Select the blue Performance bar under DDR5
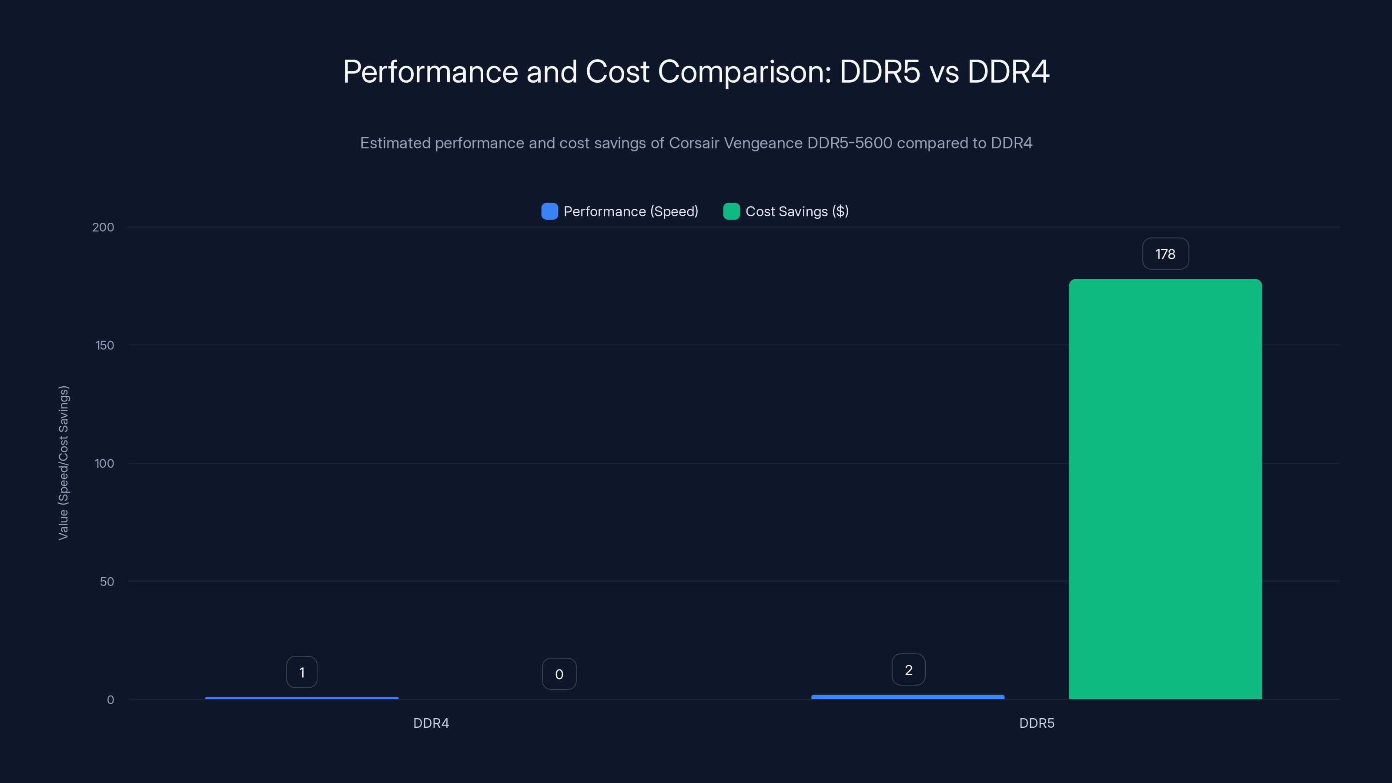Viewport: 1392px width, 783px height. click(x=907, y=697)
